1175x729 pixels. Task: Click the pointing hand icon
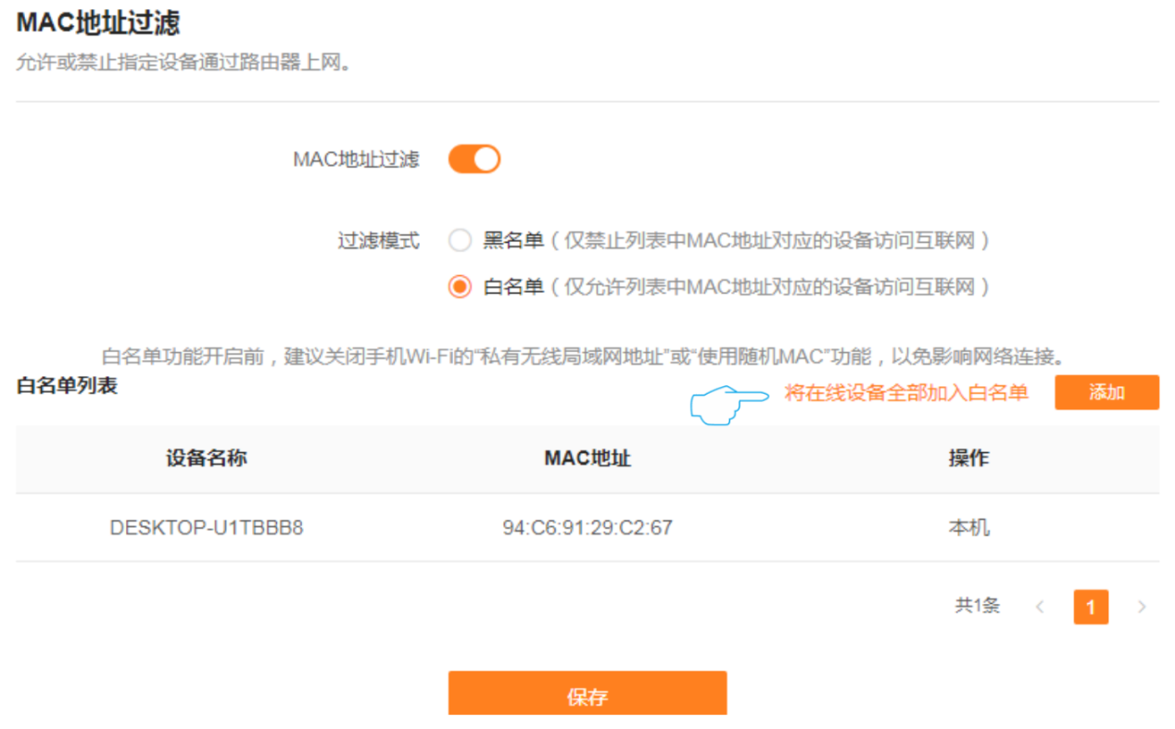pyautogui.click(x=729, y=405)
